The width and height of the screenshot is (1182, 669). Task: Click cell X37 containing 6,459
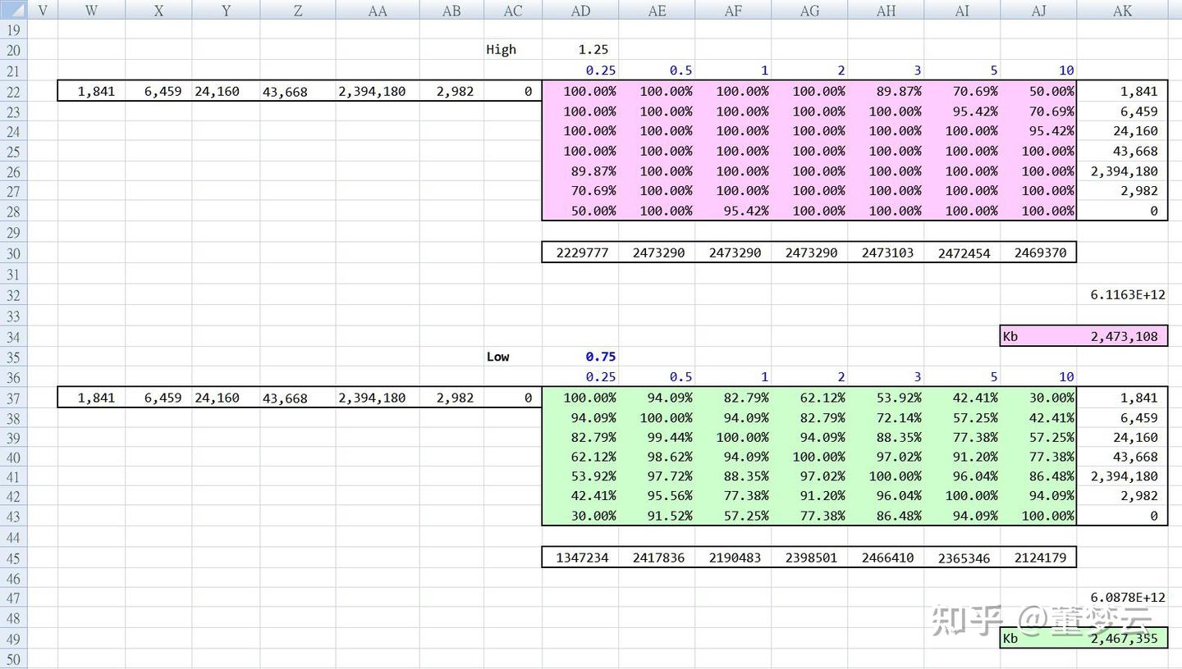[x=158, y=398]
